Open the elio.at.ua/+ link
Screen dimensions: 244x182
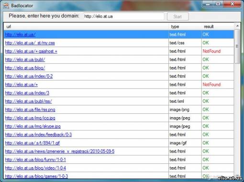click(x=22, y=85)
